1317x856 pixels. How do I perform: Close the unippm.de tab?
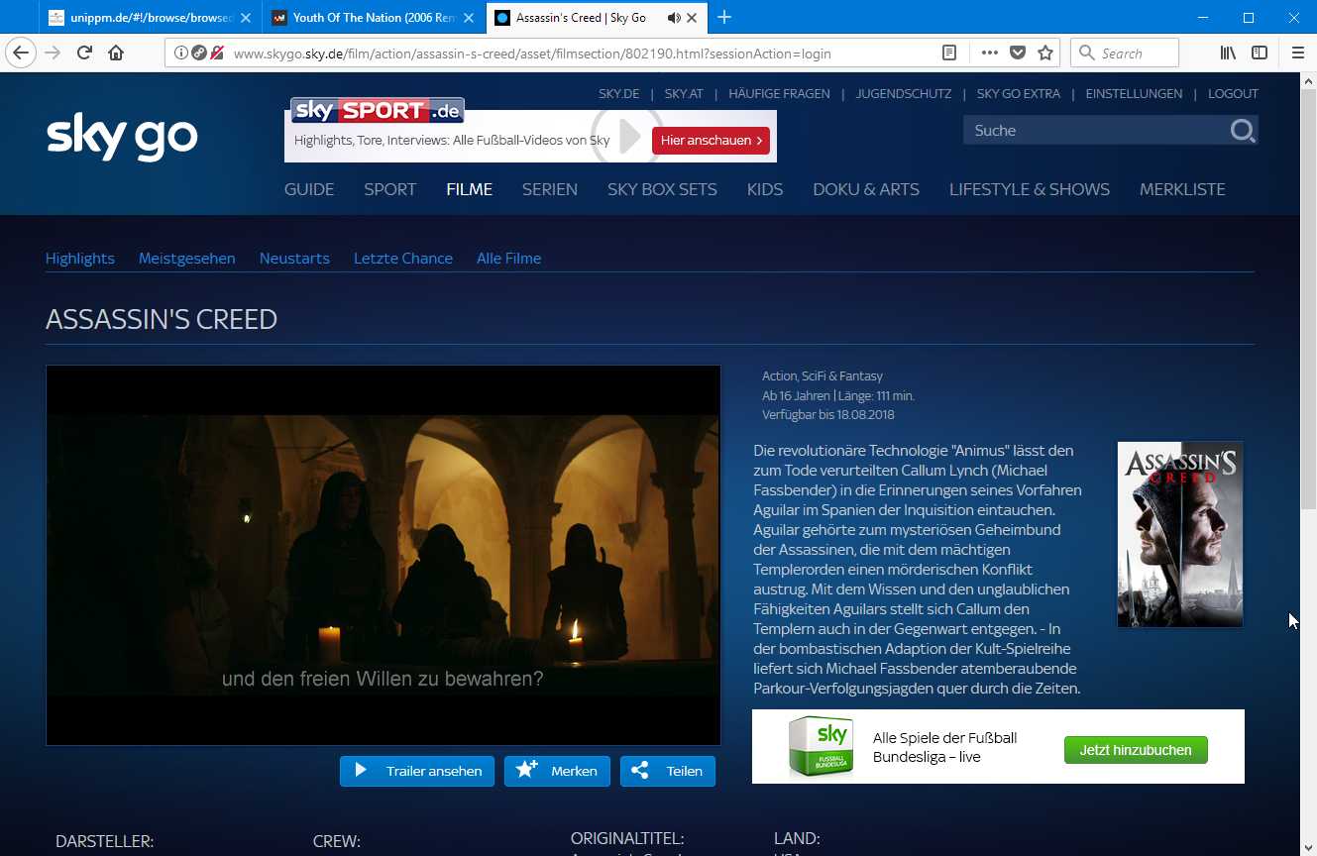point(245,18)
